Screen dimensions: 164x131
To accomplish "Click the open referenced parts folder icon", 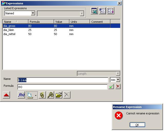I will 59,95.
